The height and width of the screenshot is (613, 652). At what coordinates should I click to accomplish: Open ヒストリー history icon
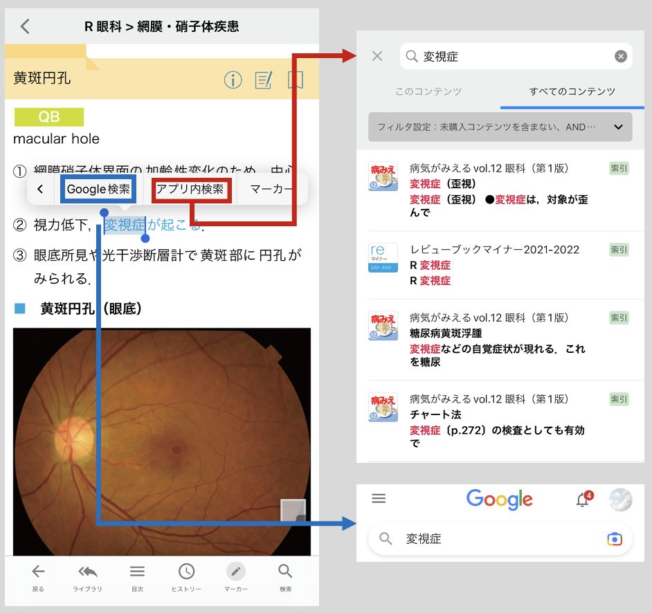186,576
